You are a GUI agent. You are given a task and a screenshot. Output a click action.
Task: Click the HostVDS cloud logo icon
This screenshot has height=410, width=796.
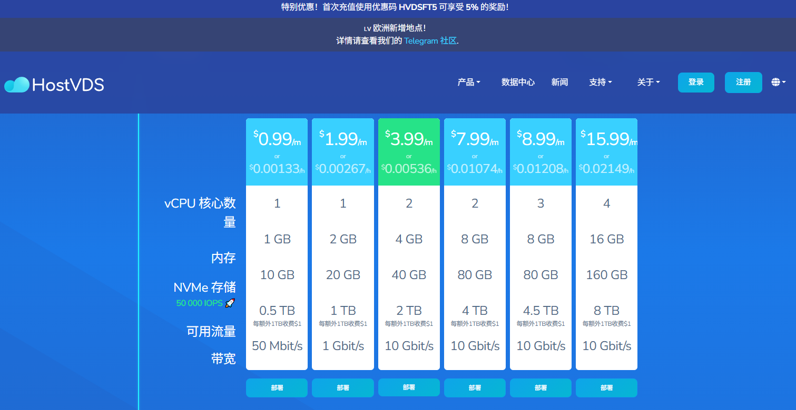[x=17, y=84]
